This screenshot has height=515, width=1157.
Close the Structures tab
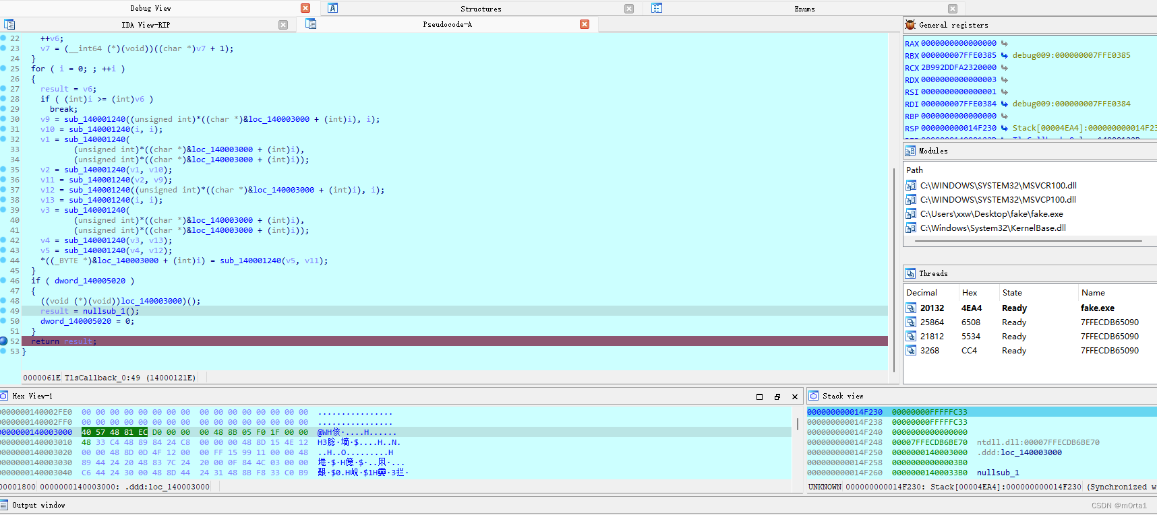click(x=629, y=9)
